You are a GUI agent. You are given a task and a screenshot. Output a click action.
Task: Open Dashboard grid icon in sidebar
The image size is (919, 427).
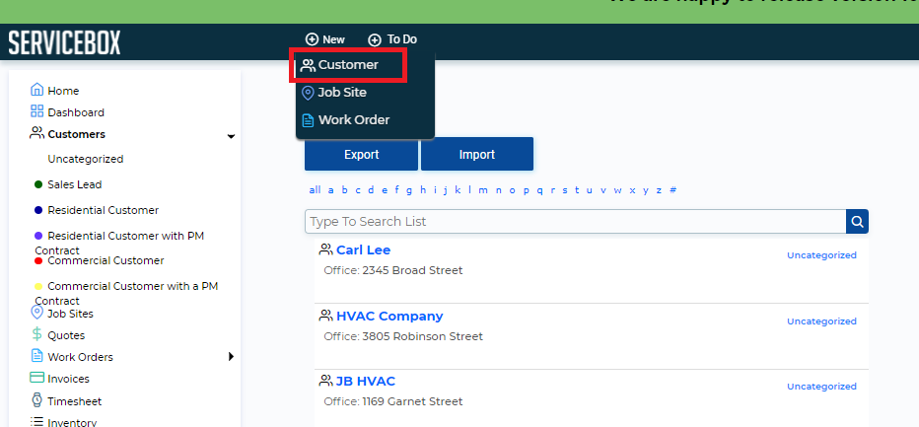36,111
